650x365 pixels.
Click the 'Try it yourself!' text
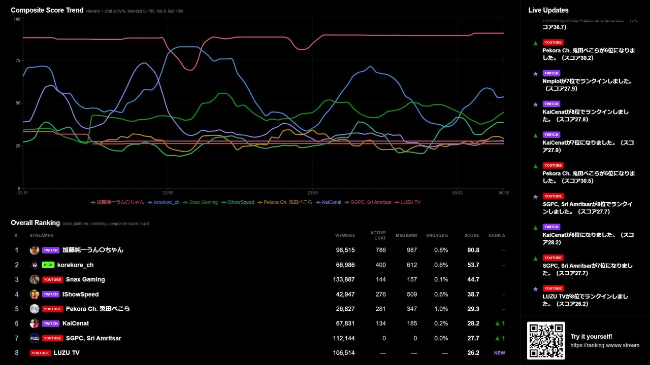click(x=592, y=337)
